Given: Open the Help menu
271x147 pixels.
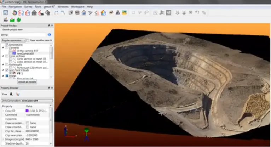Looking at the screenshot, I should [90, 7].
